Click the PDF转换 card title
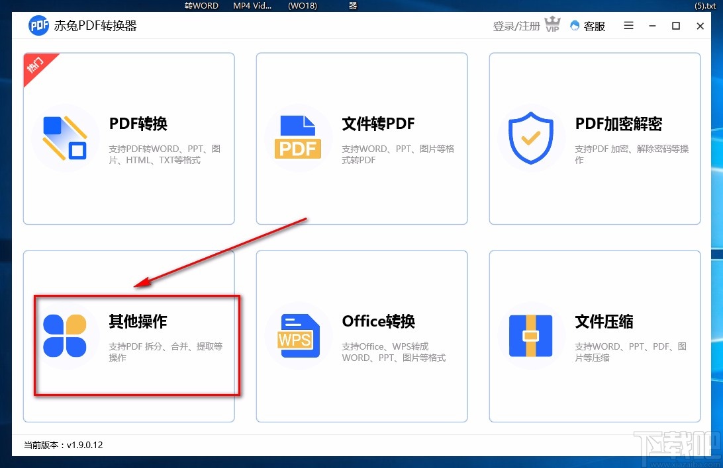Viewport: 723px width, 468px height. coord(138,124)
